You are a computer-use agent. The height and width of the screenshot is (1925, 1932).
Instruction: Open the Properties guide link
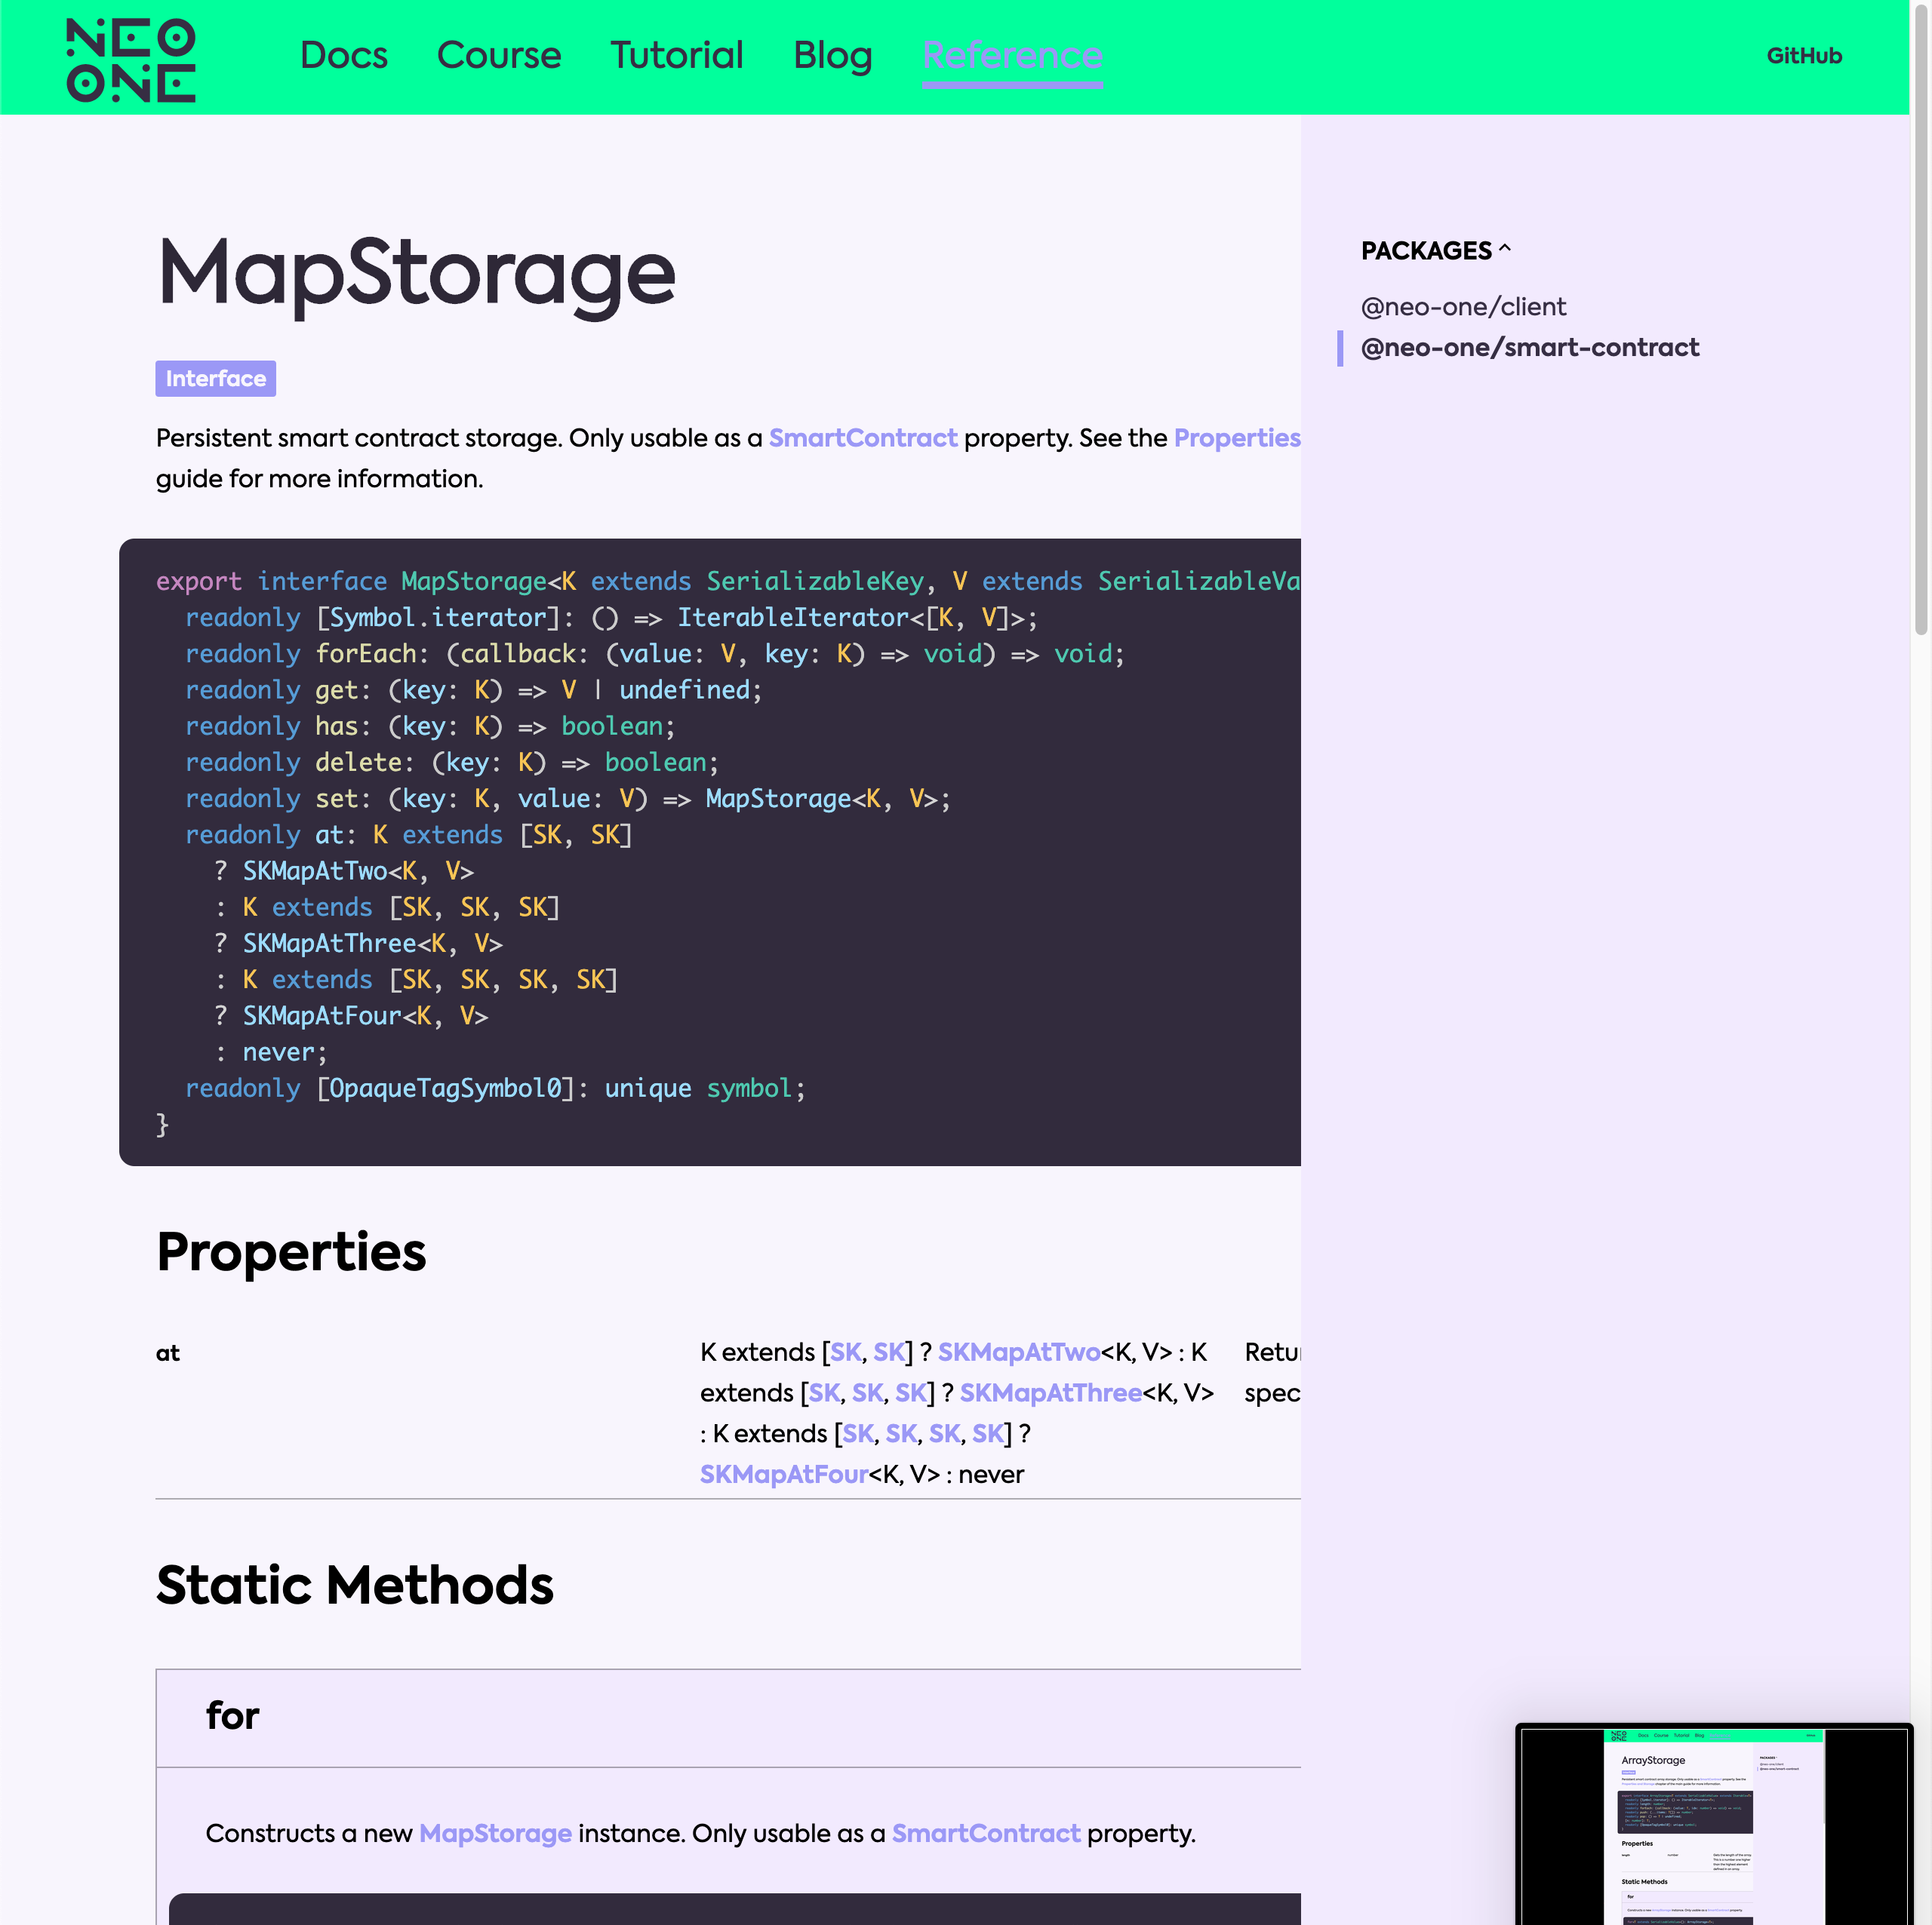[1237, 437]
